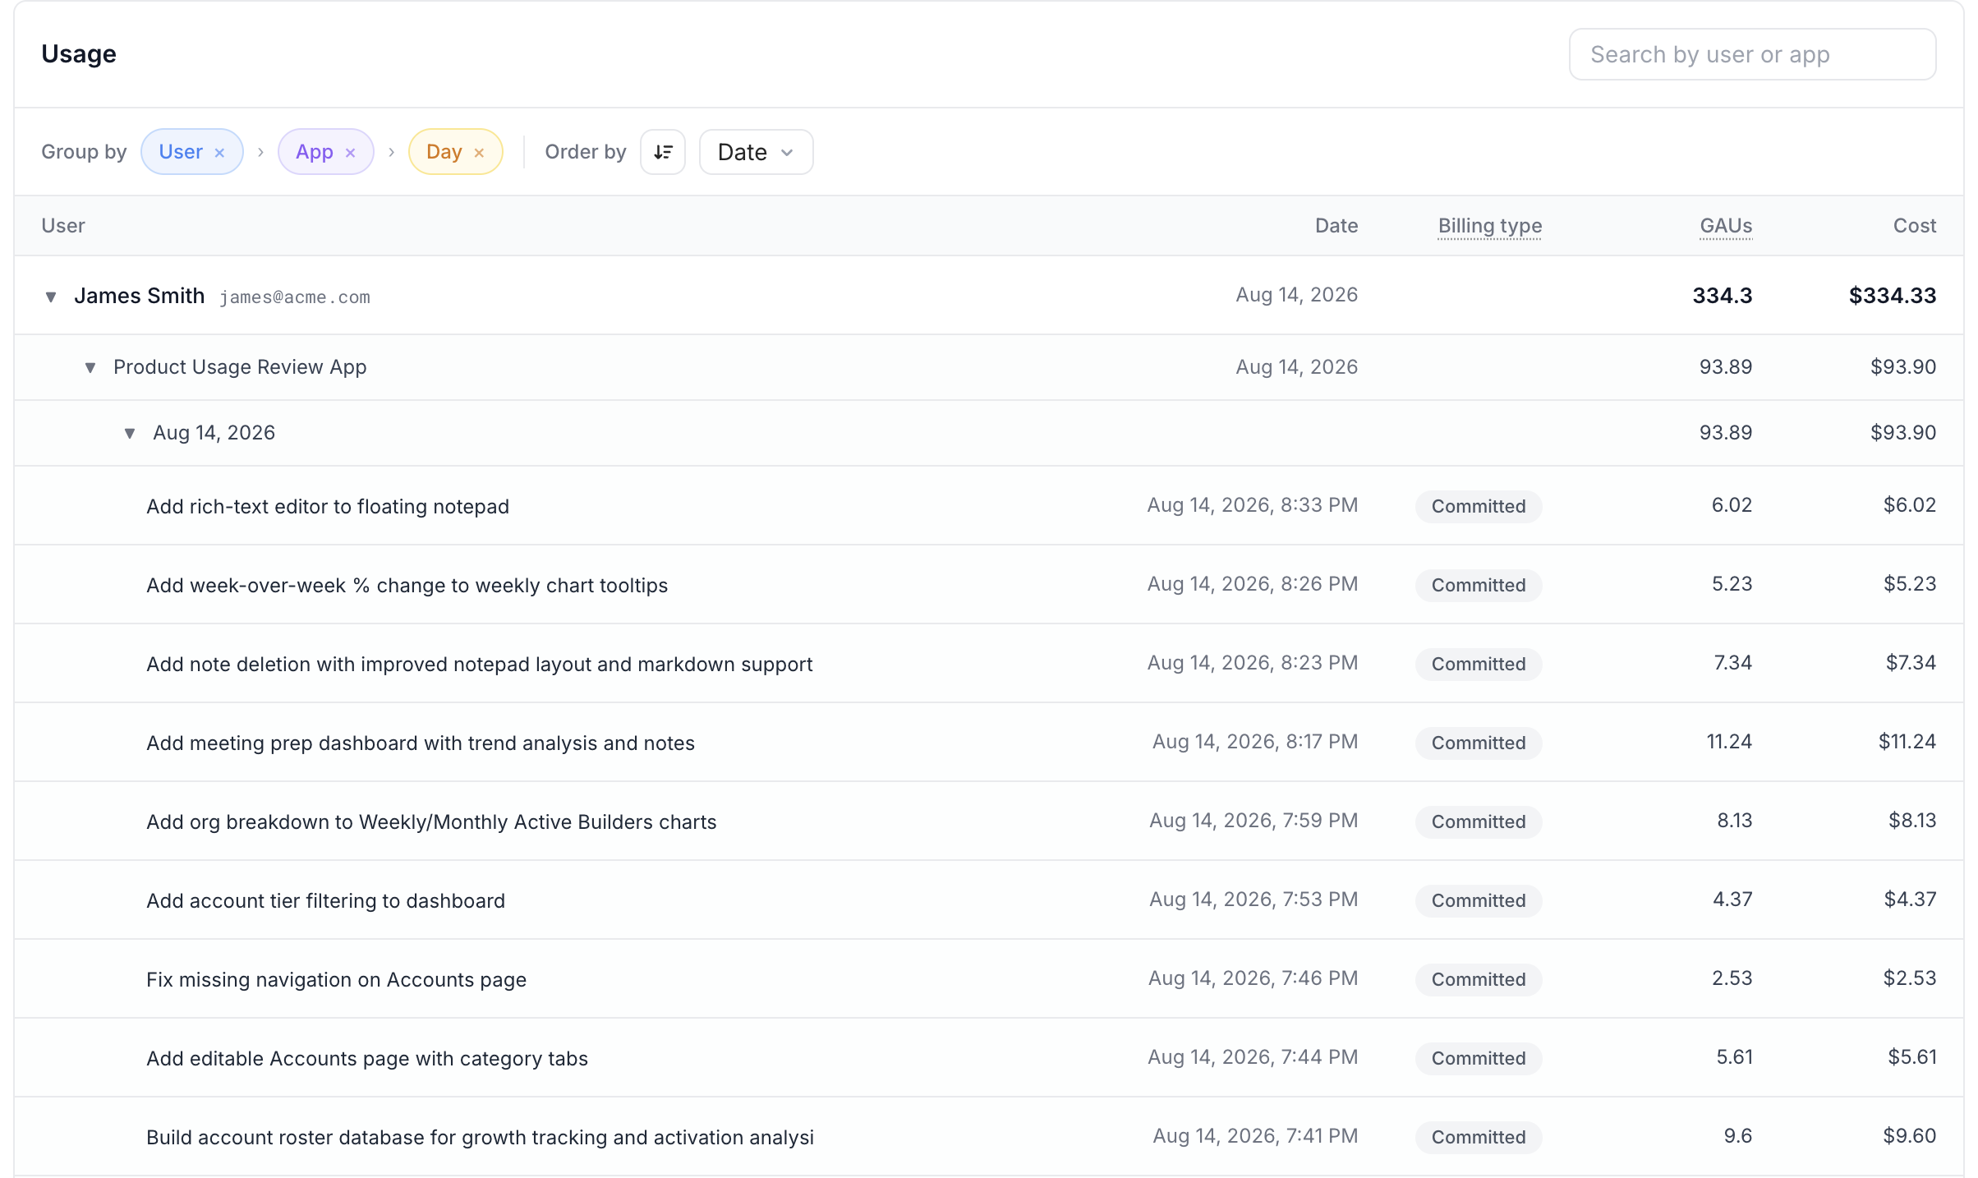This screenshot has height=1178, width=1978.
Task: Click the $11.24 cost cell
Action: pos(1907,742)
